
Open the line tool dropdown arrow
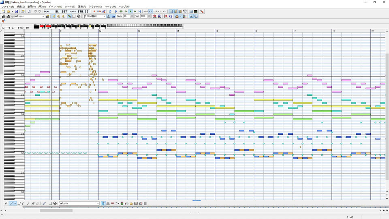click(x=15, y=203)
